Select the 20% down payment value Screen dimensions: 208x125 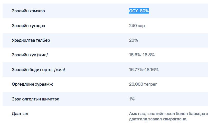point(134,40)
